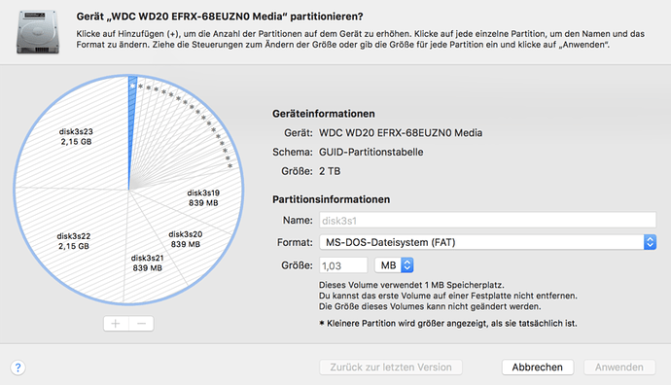Select the disk3s20 partition slice

186,239
